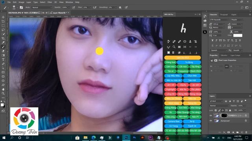Viewport: 252px width, 141px height.
Task: Click the Son Môi button
Action: [183, 108]
